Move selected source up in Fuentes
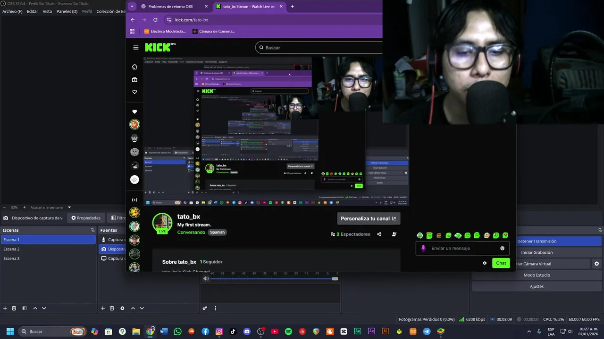This screenshot has width=604, height=339. (x=133, y=308)
